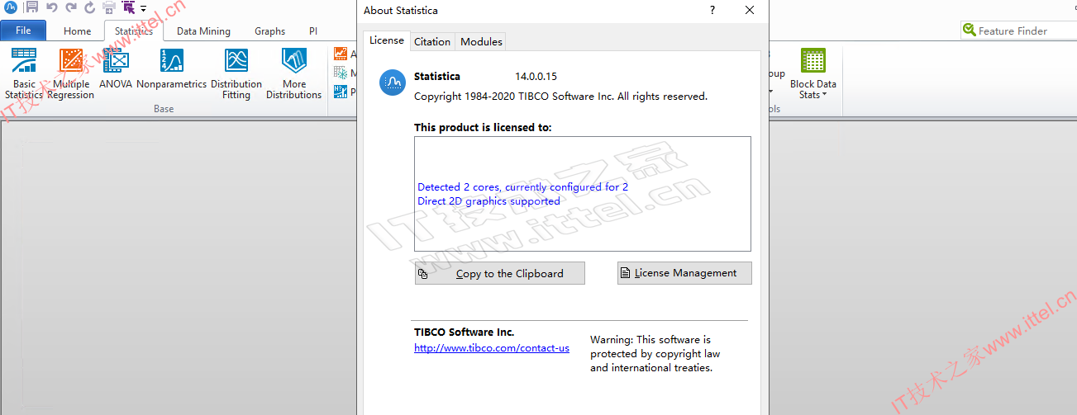Open the tibco.com contact-us link
Viewport: 1077px width, 415px height.
click(492, 348)
